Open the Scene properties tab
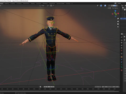The height and width of the screenshot is (94, 126). pyautogui.click(x=122, y=48)
